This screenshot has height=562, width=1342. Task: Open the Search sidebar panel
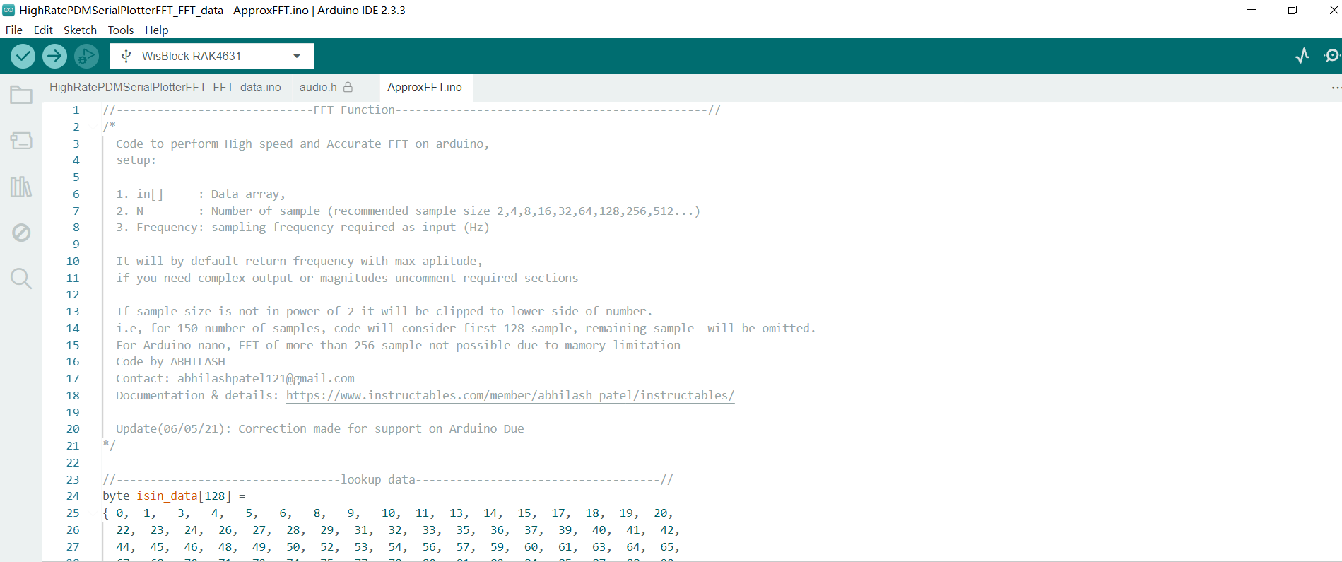click(21, 279)
